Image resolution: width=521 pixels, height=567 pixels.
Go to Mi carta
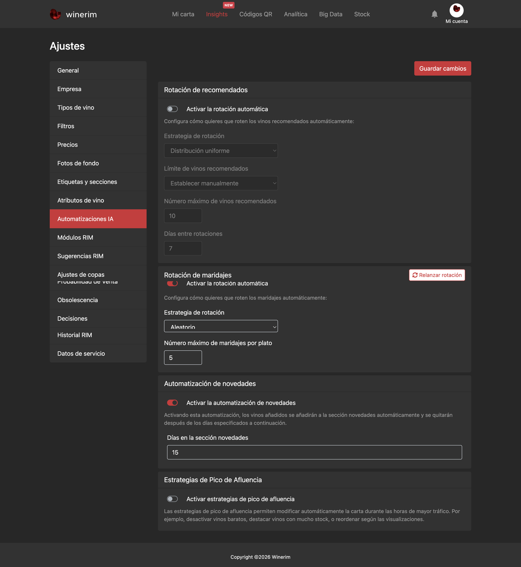pyautogui.click(x=183, y=14)
